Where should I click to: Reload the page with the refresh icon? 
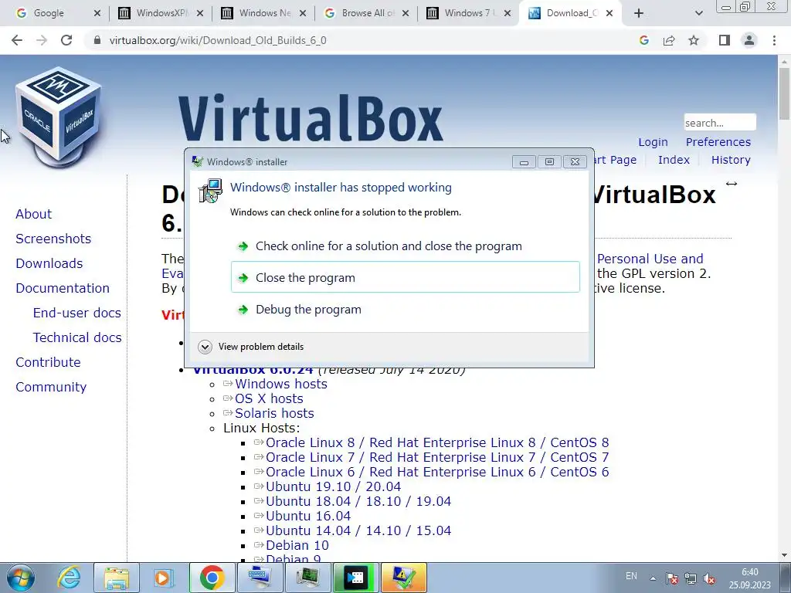point(66,40)
